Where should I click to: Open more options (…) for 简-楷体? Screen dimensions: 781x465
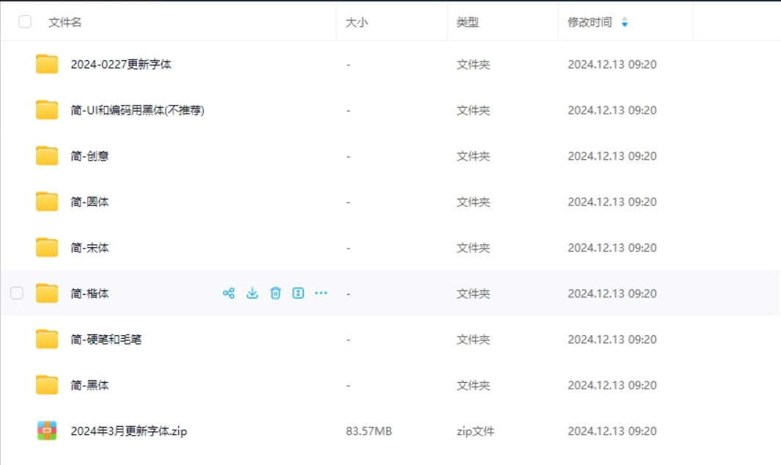click(x=321, y=293)
